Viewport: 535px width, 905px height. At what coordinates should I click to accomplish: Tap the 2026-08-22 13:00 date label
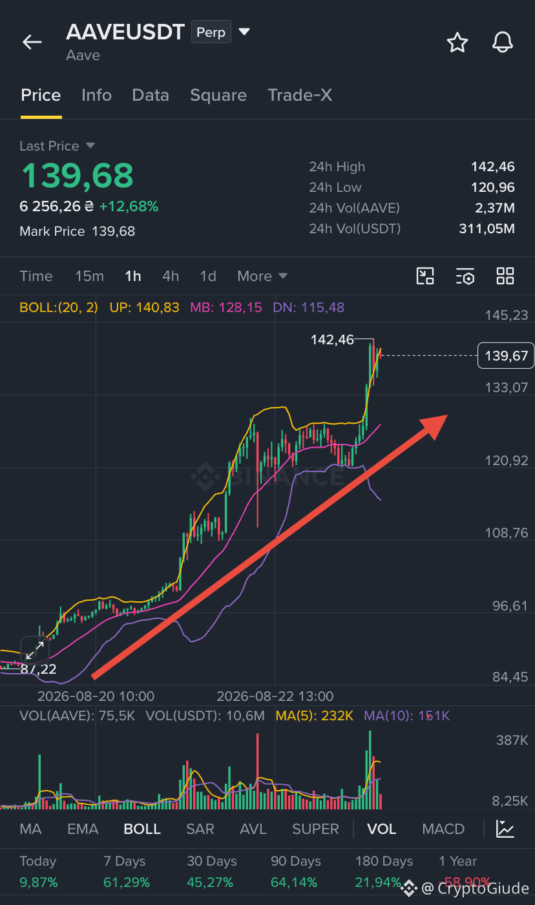click(275, 696)
